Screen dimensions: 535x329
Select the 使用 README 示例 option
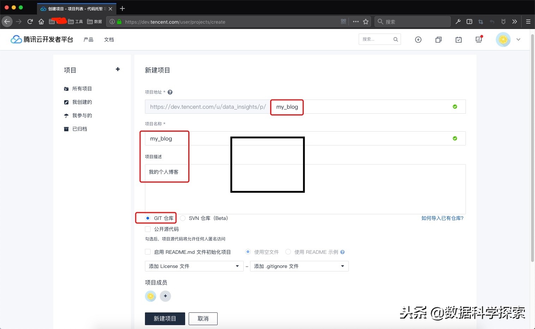tap(288, 252)
